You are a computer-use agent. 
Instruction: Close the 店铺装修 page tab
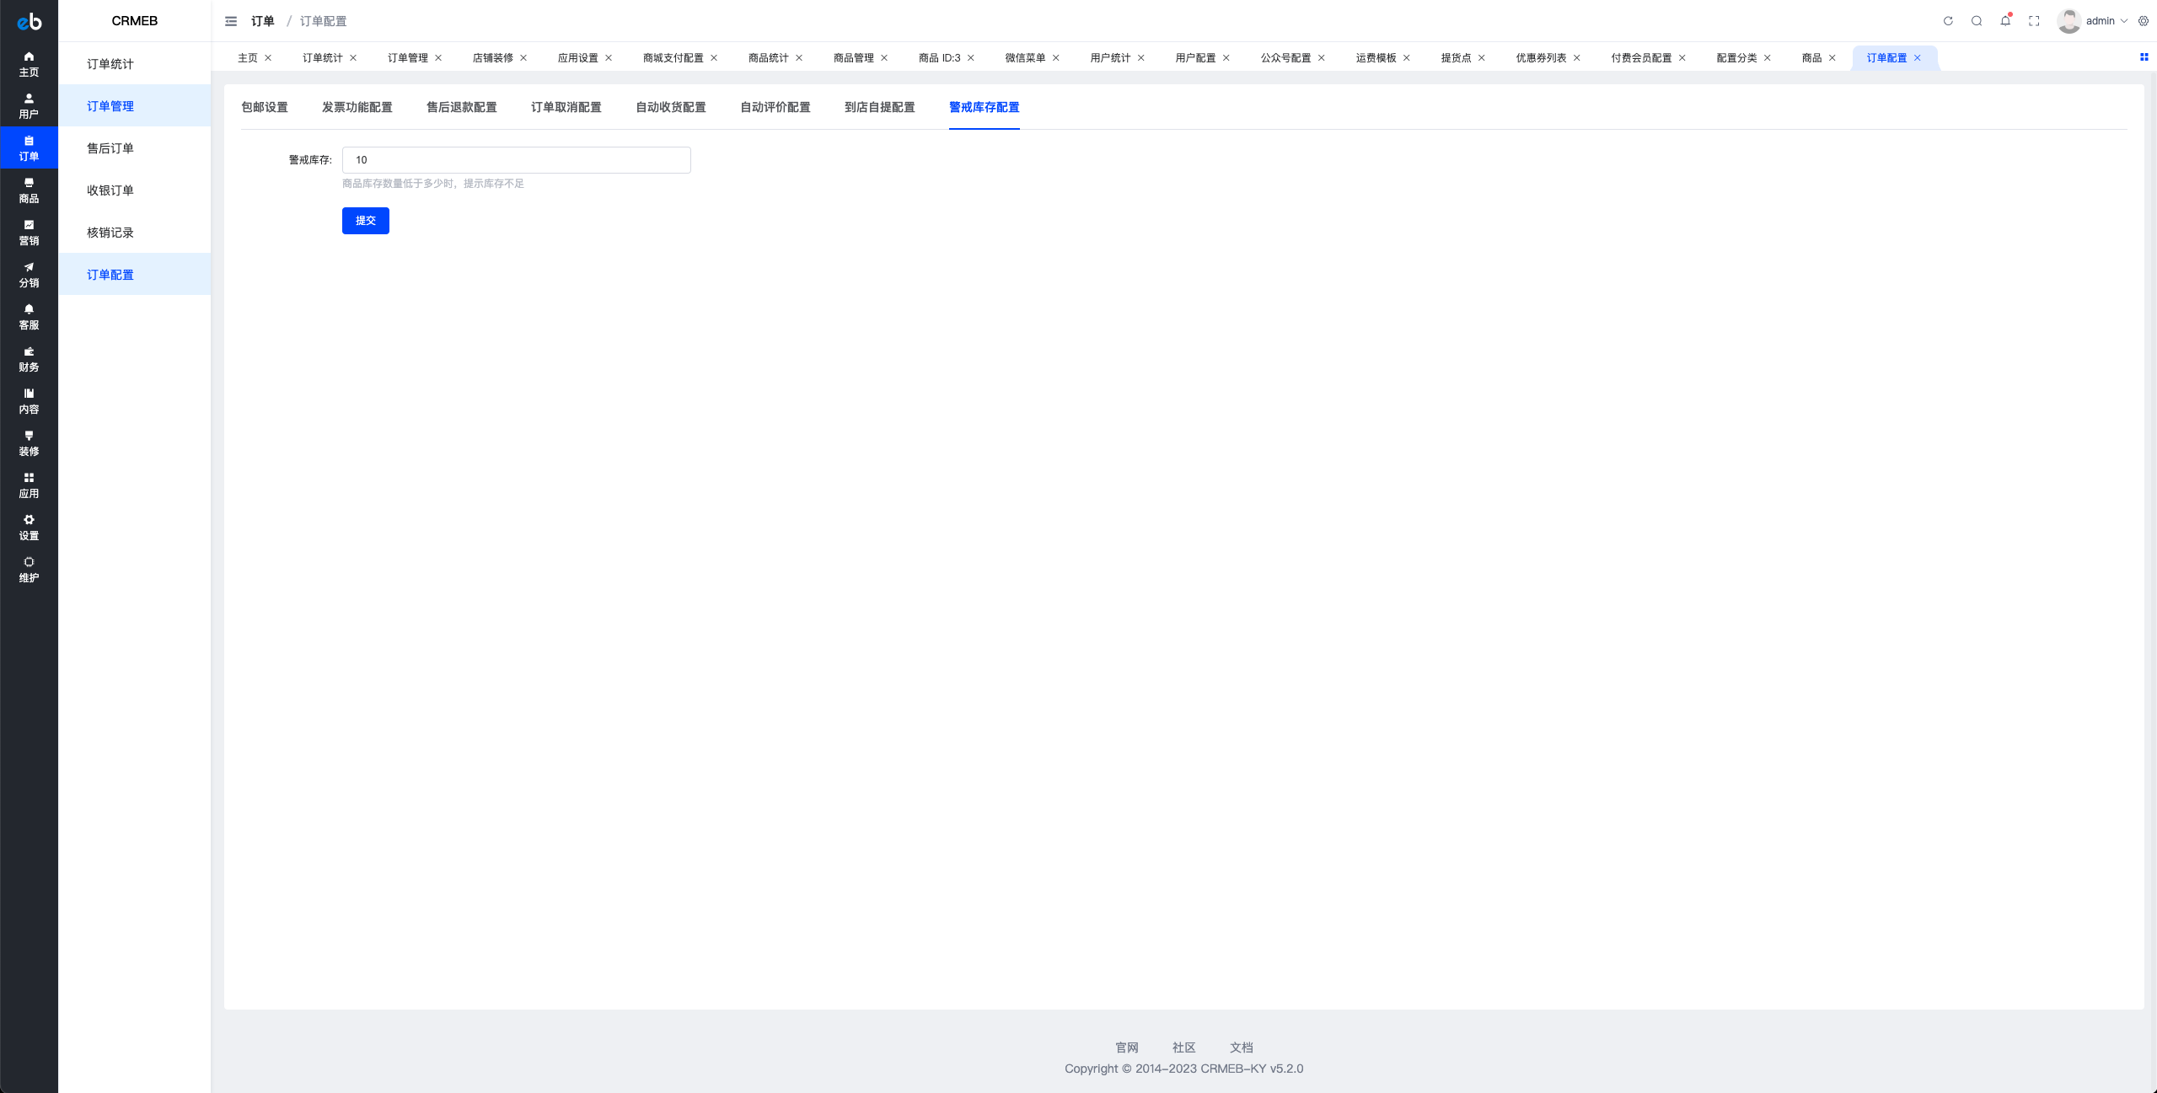pyautogui.click(x=523, y=58)
